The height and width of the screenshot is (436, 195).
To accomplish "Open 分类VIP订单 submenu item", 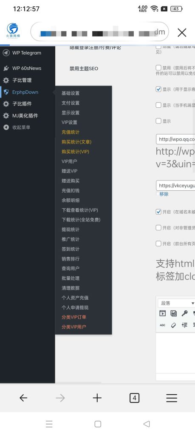I will tap(74, 317).
